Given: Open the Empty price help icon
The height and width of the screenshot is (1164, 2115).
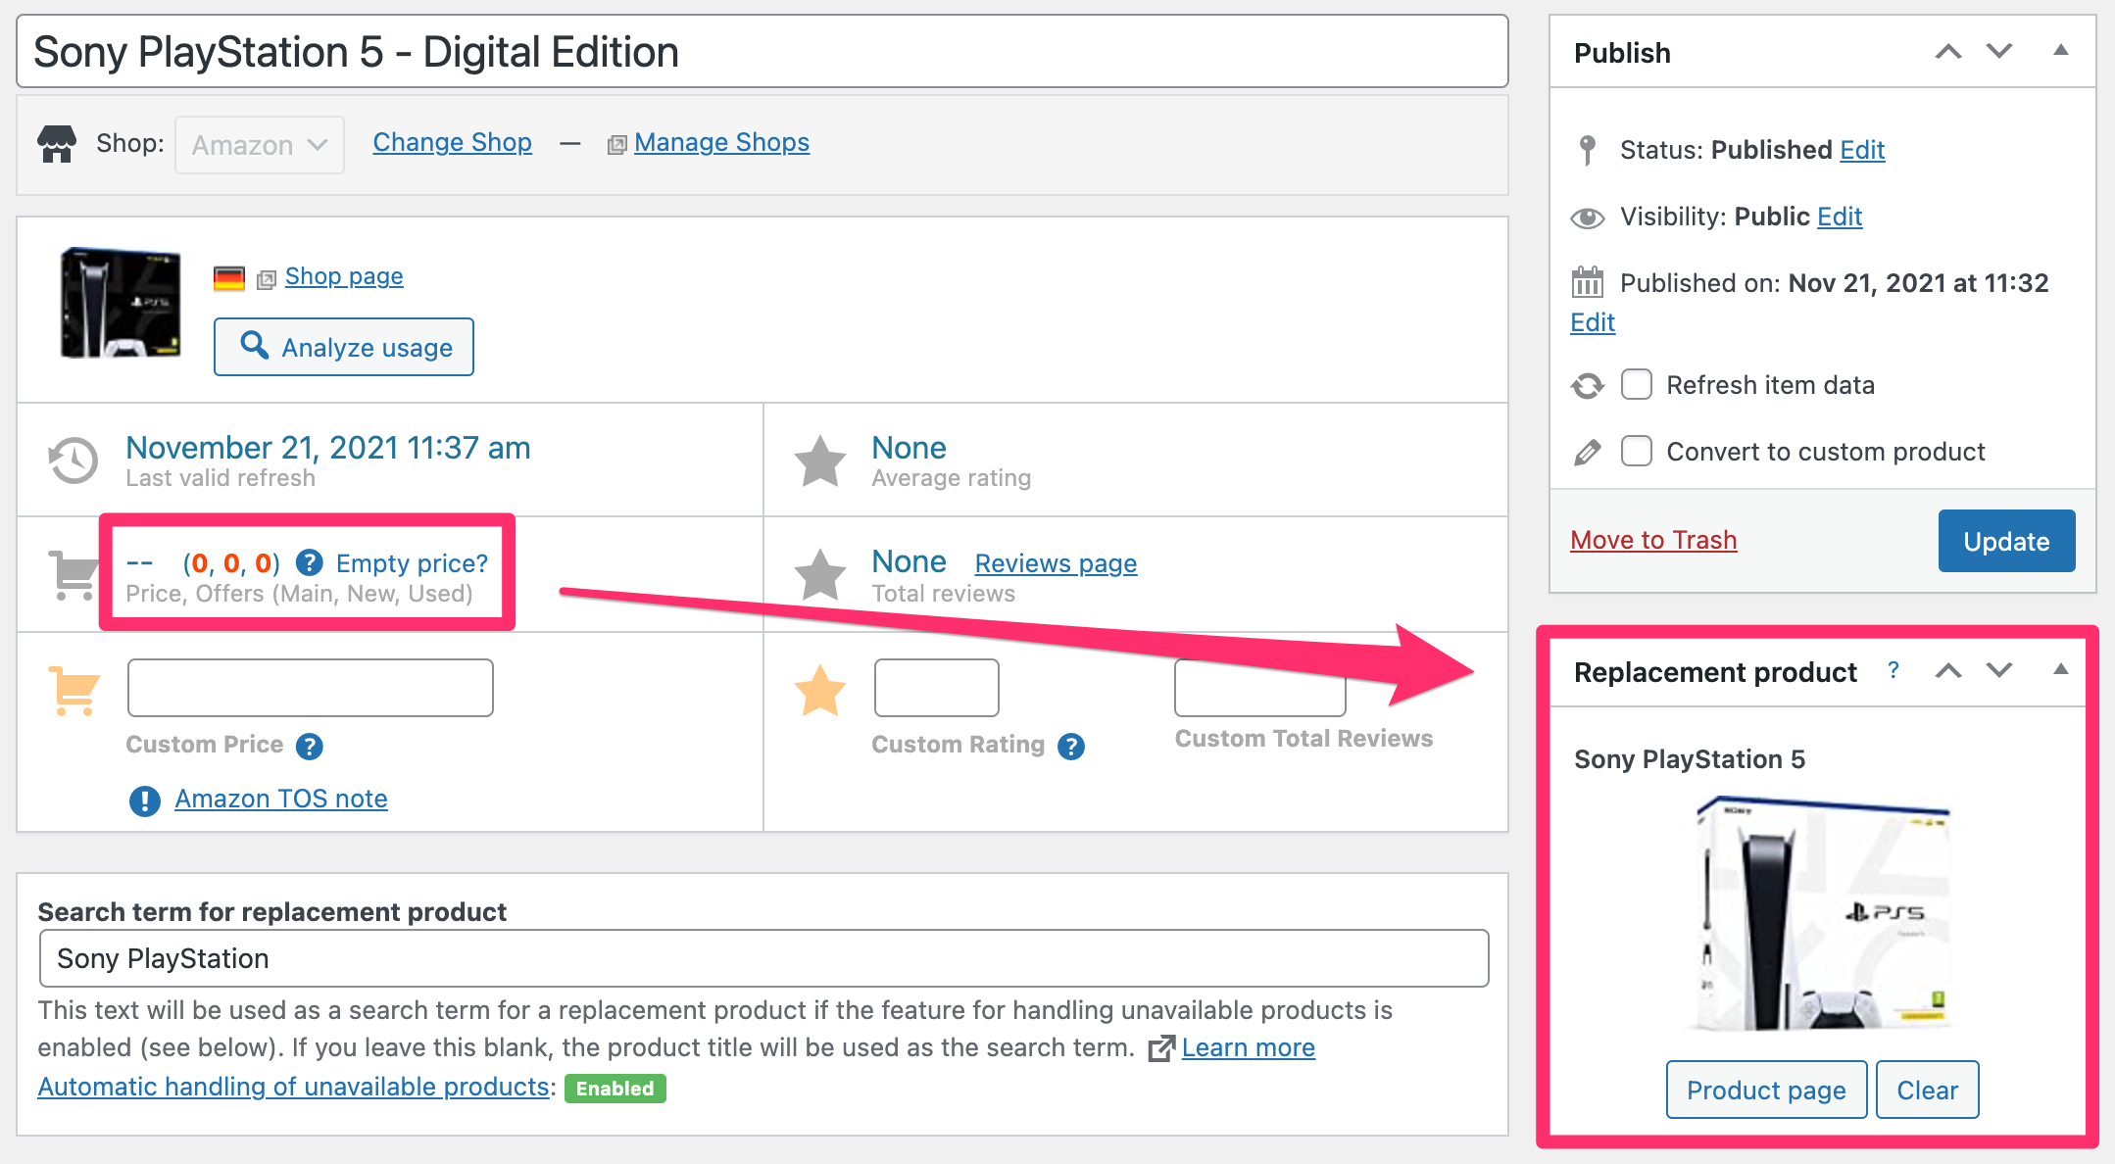Looking at the screenshot, I should click(x=311, y=562).
